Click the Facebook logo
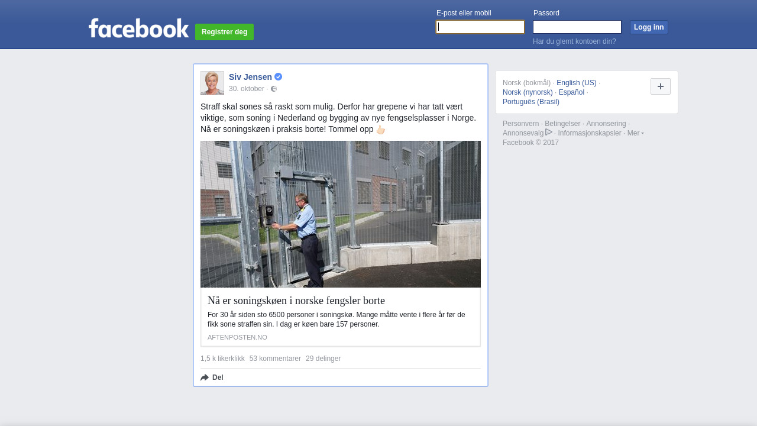The image size is (757, 426). click(138, 28)
